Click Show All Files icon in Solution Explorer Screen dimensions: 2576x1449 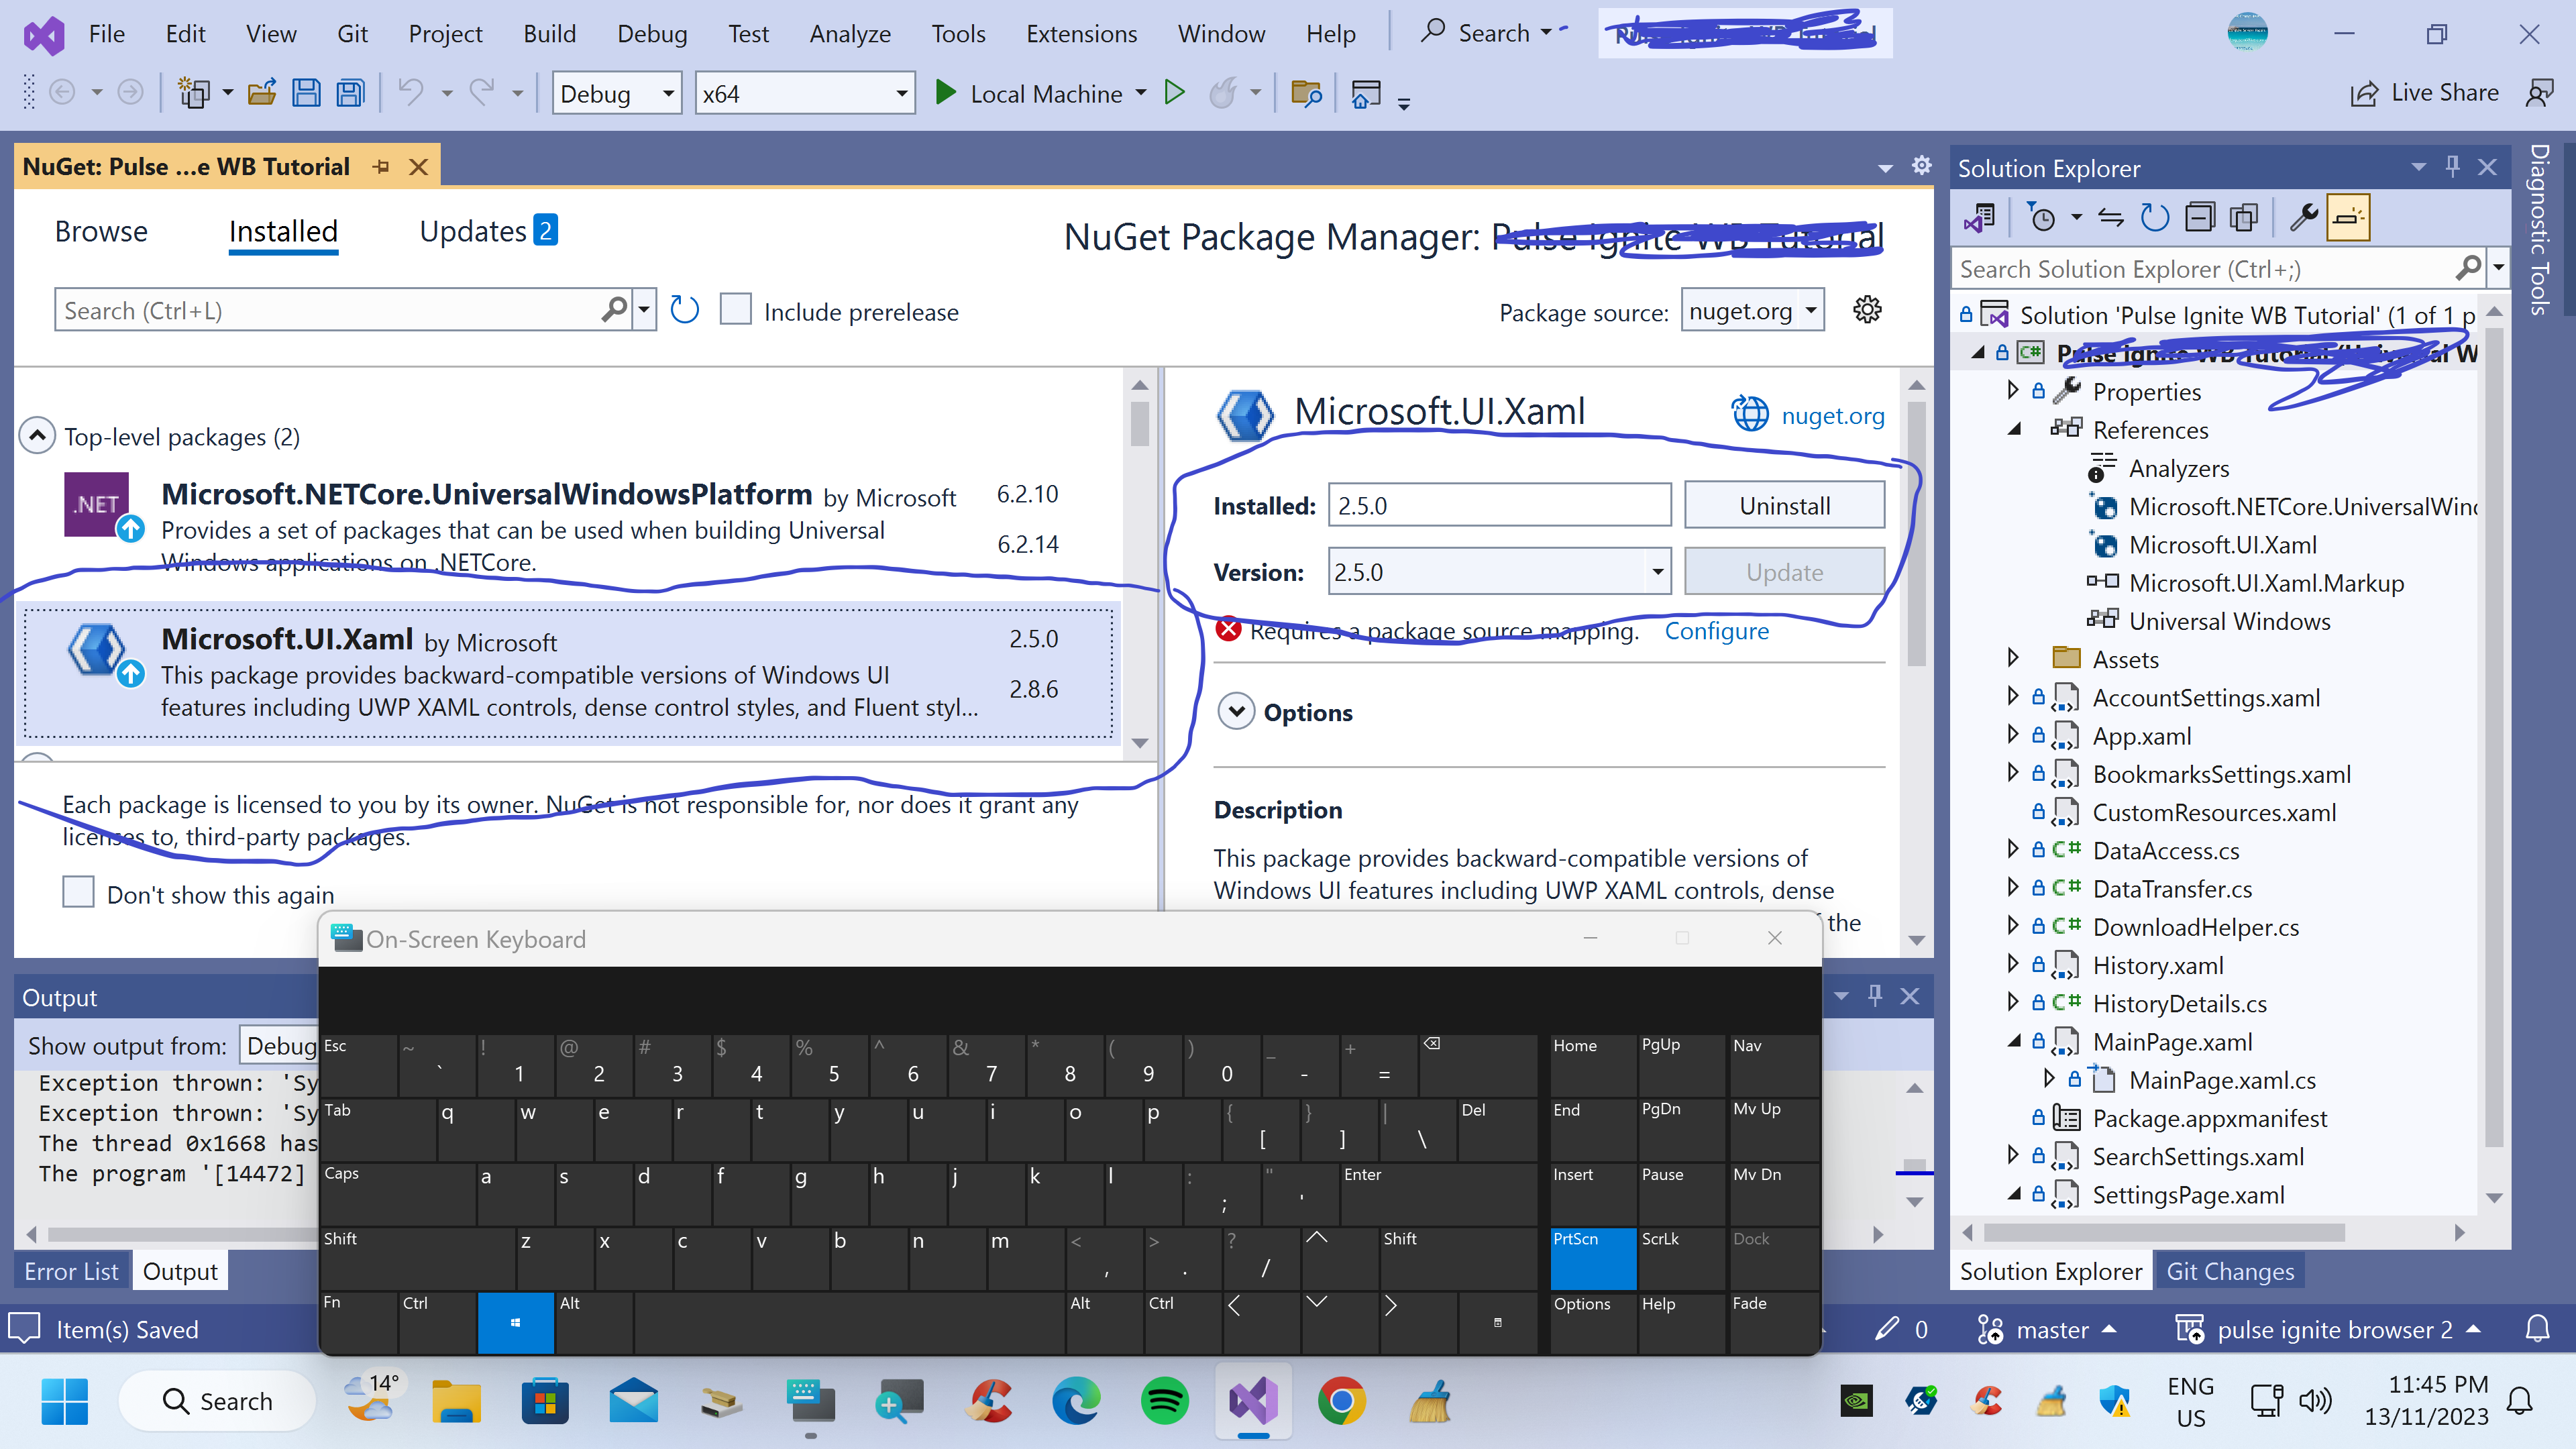tap(2245, 217)
